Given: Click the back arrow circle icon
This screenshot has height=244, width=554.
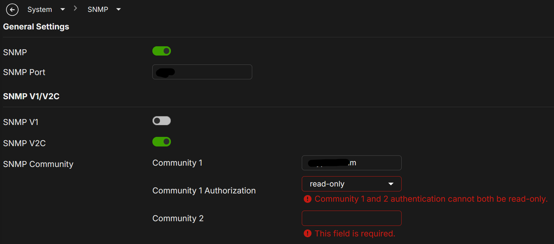Looking at the screenshot, I should click(12, 10).
